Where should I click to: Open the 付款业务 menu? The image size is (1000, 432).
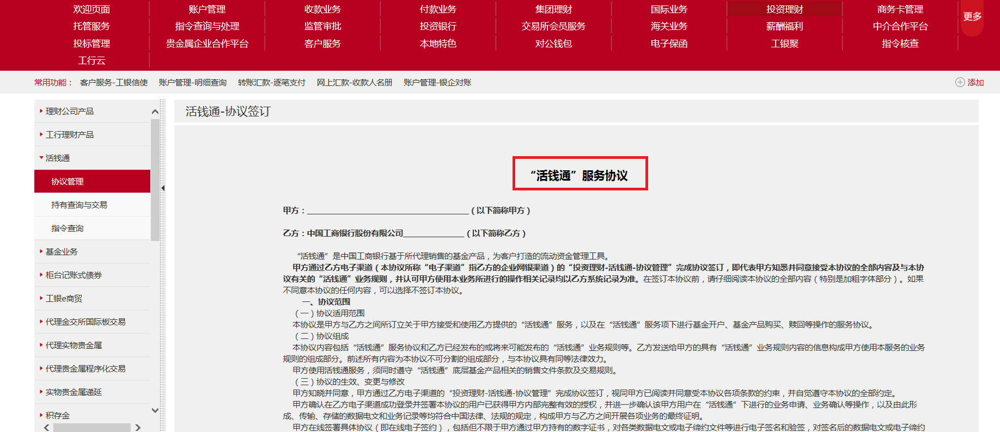438,9
